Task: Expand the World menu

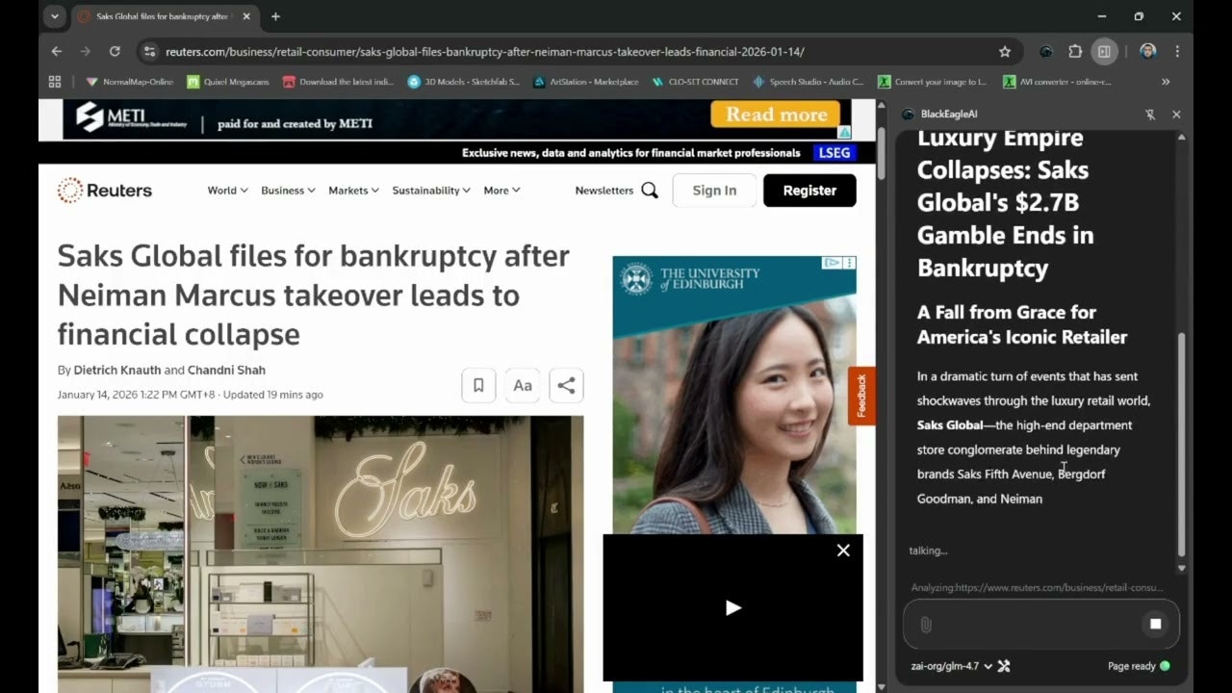Action: pyautogui.click(x=227, y=191)
